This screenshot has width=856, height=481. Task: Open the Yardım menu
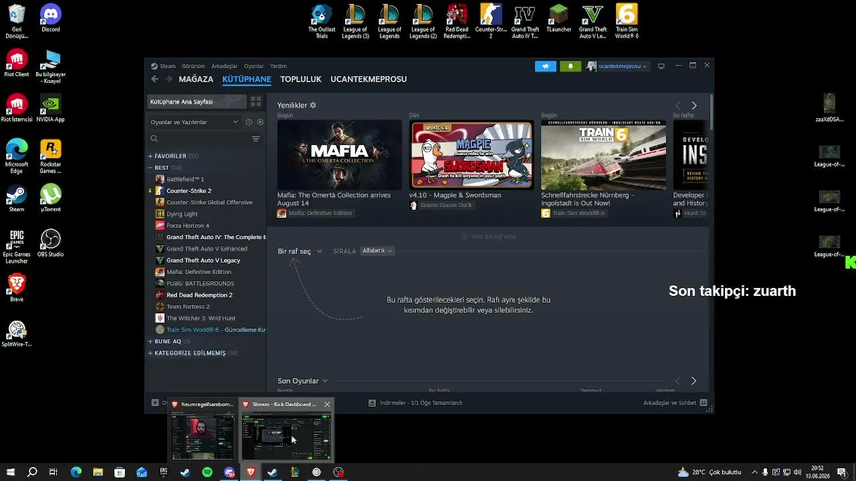pos(278,66)
